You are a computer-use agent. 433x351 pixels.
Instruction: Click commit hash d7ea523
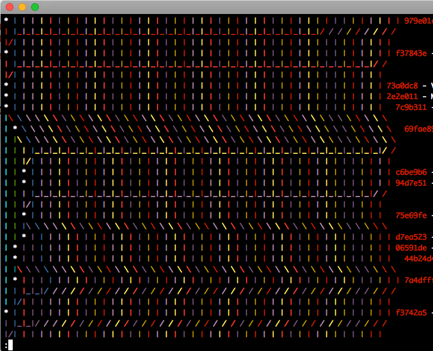[411, 237]
